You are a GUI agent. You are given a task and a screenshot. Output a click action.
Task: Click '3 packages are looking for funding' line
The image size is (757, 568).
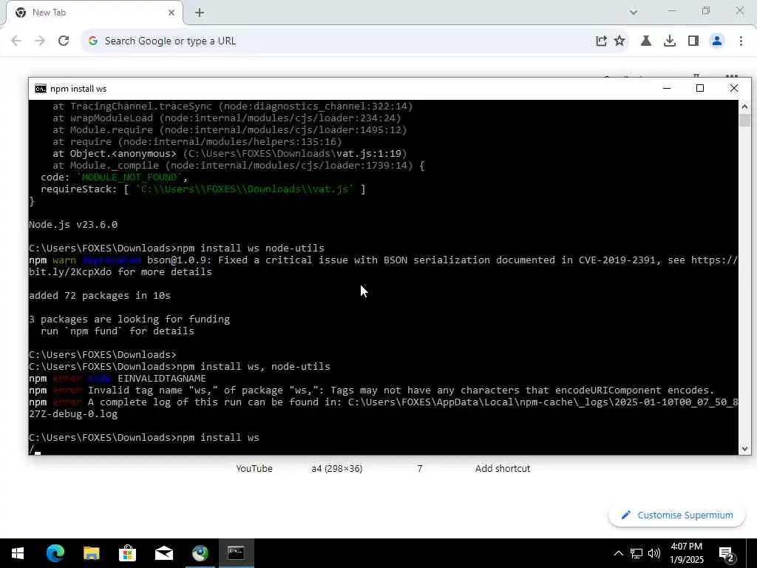pyautogui.click(x=129, y=319)
